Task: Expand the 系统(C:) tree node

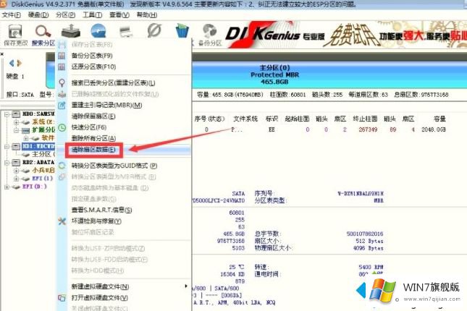Action: click(17, 122)
